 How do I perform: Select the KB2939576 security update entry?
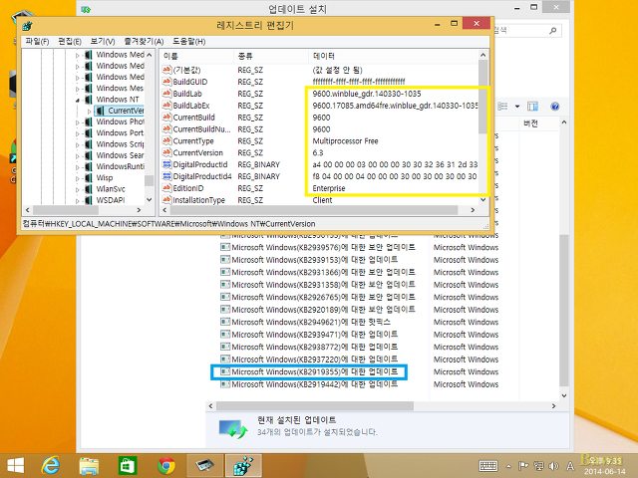click(x=318, y=247)
